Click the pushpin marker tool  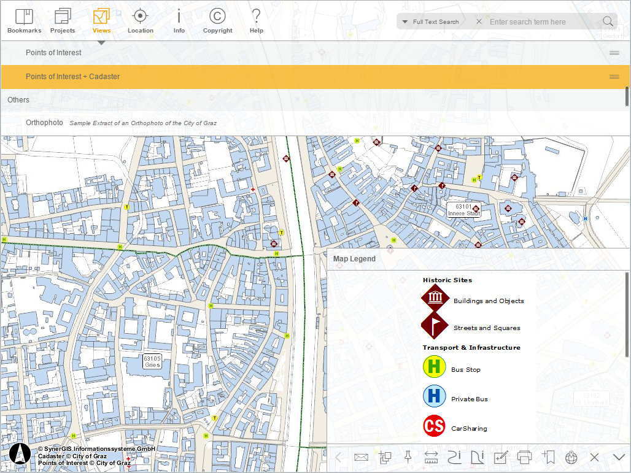tap(408, 457)
